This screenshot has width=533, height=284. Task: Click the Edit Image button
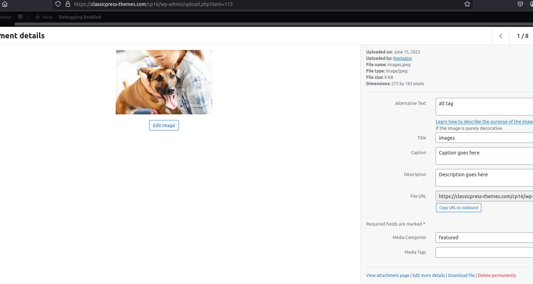tap(164, 125)
